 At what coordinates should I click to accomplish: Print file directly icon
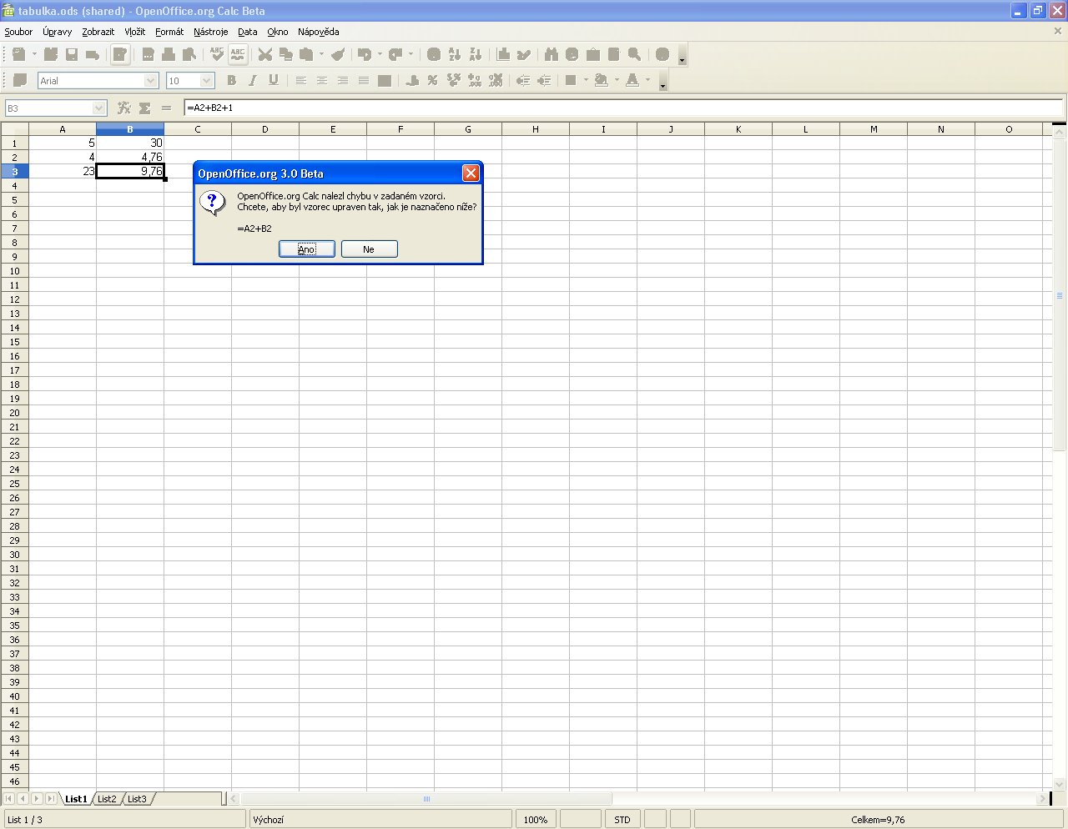click(x=169, y=54)
